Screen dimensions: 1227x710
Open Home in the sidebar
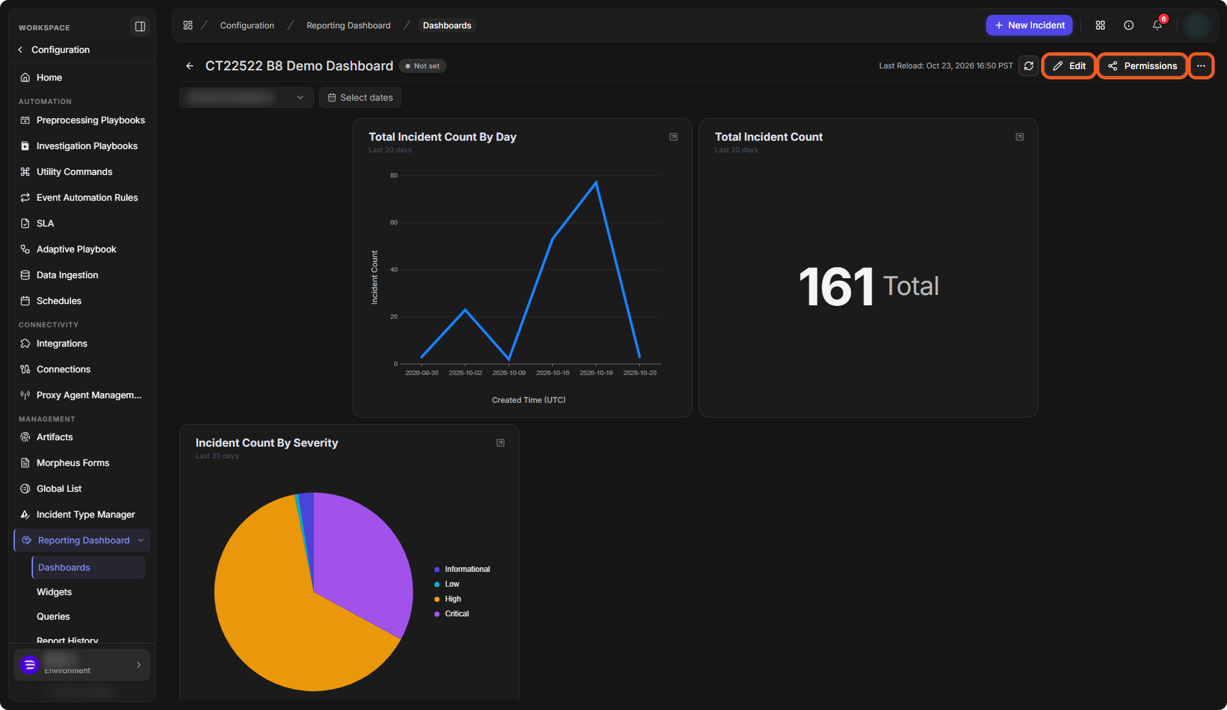(x=81, y=77)
